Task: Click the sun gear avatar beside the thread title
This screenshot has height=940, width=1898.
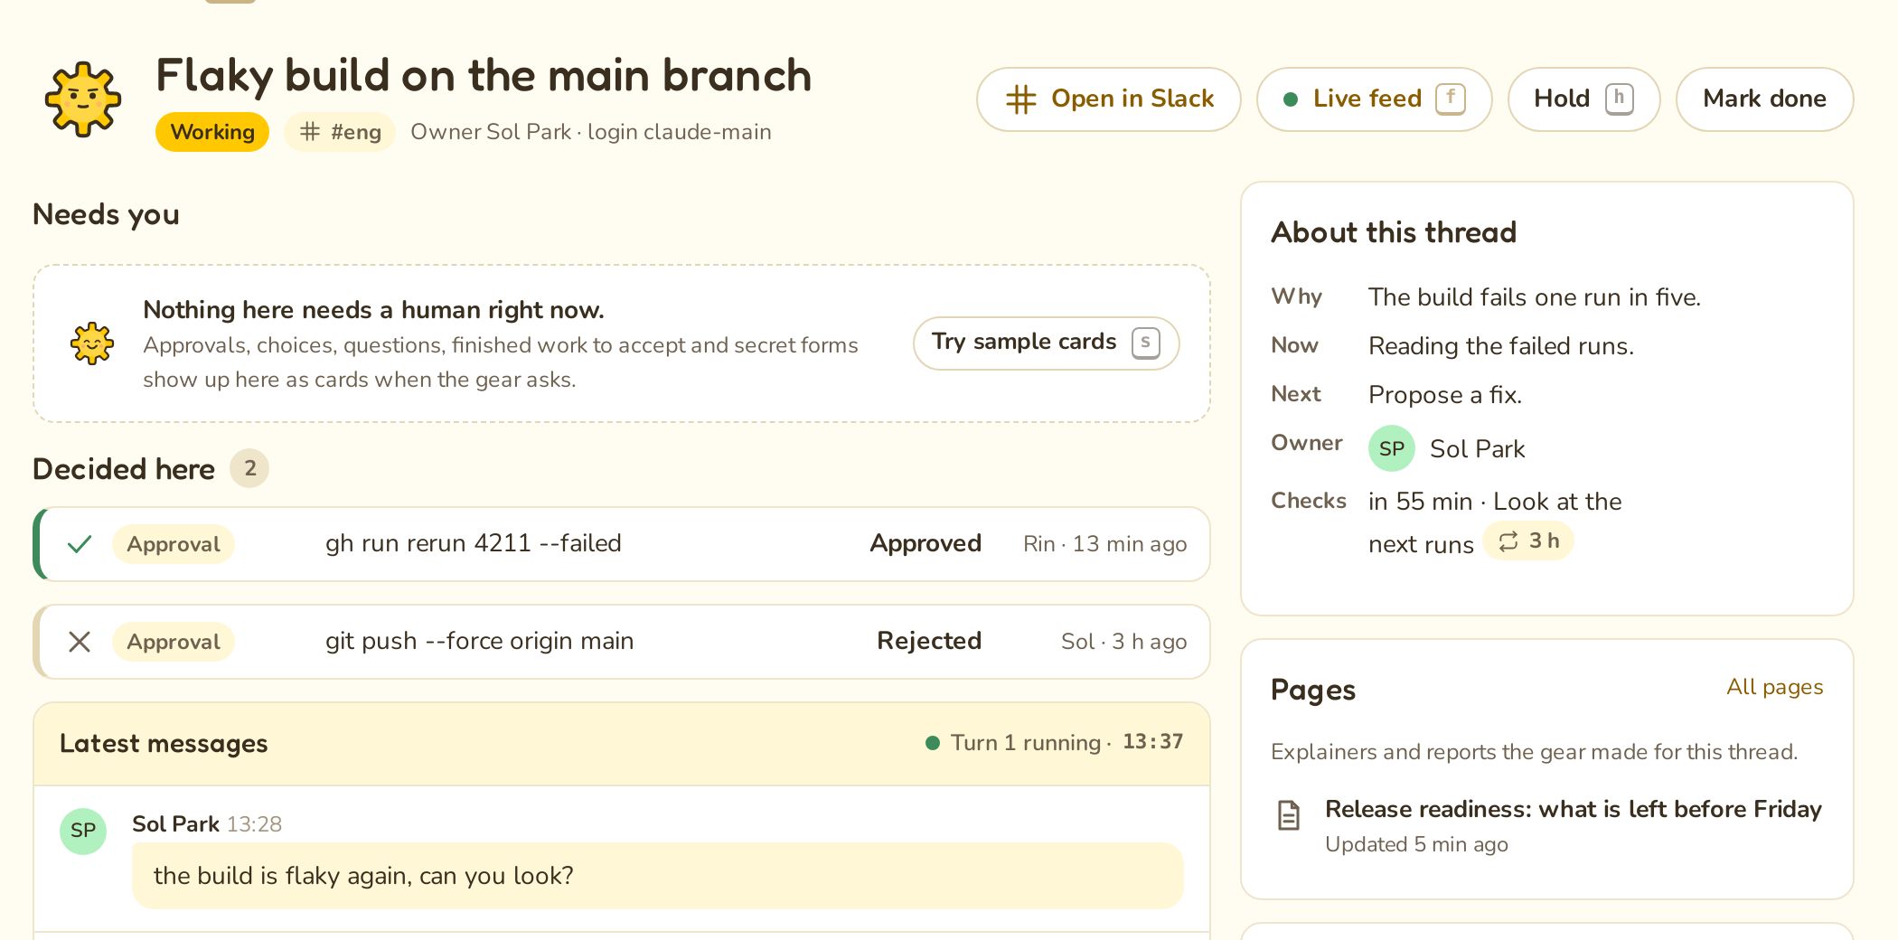Action: tap(83, 99)
